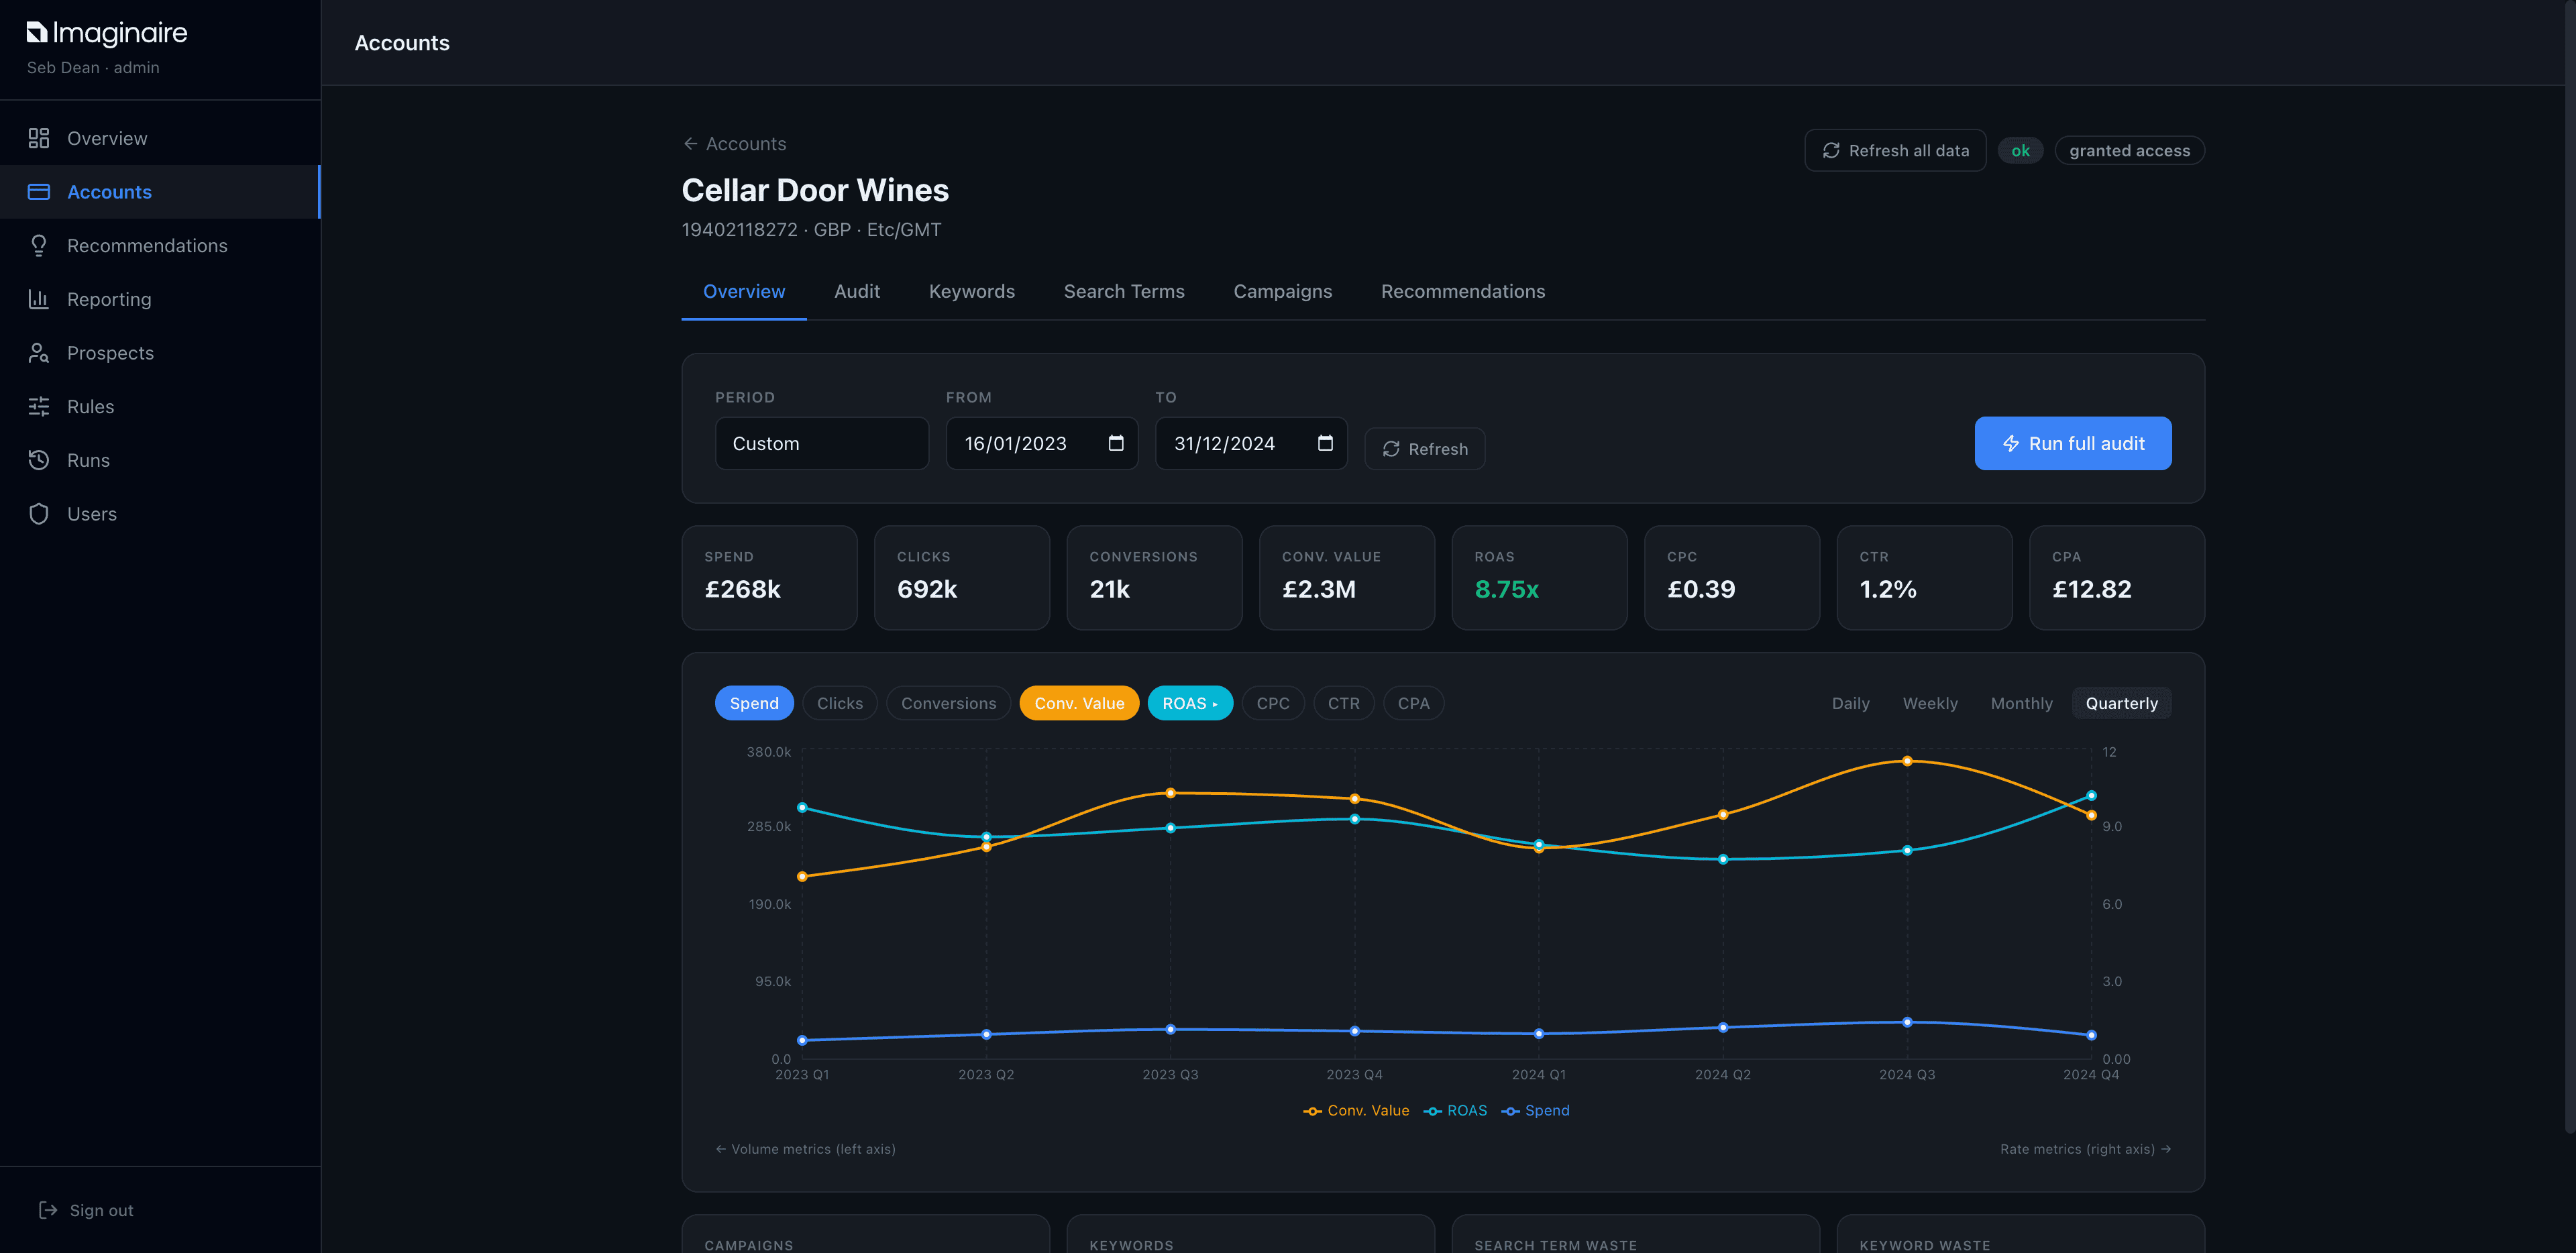Click the Reporting bar chart icon
2576x1253 pixels.
[x=39, y=299]
